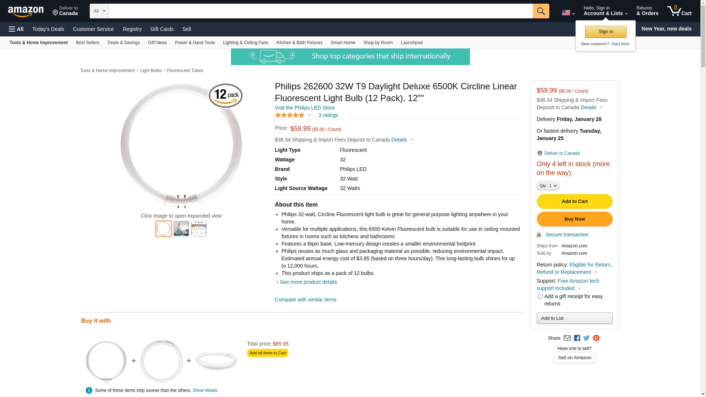
Task: Go to the Amazon home logo
Action: (x=26, y=11)
